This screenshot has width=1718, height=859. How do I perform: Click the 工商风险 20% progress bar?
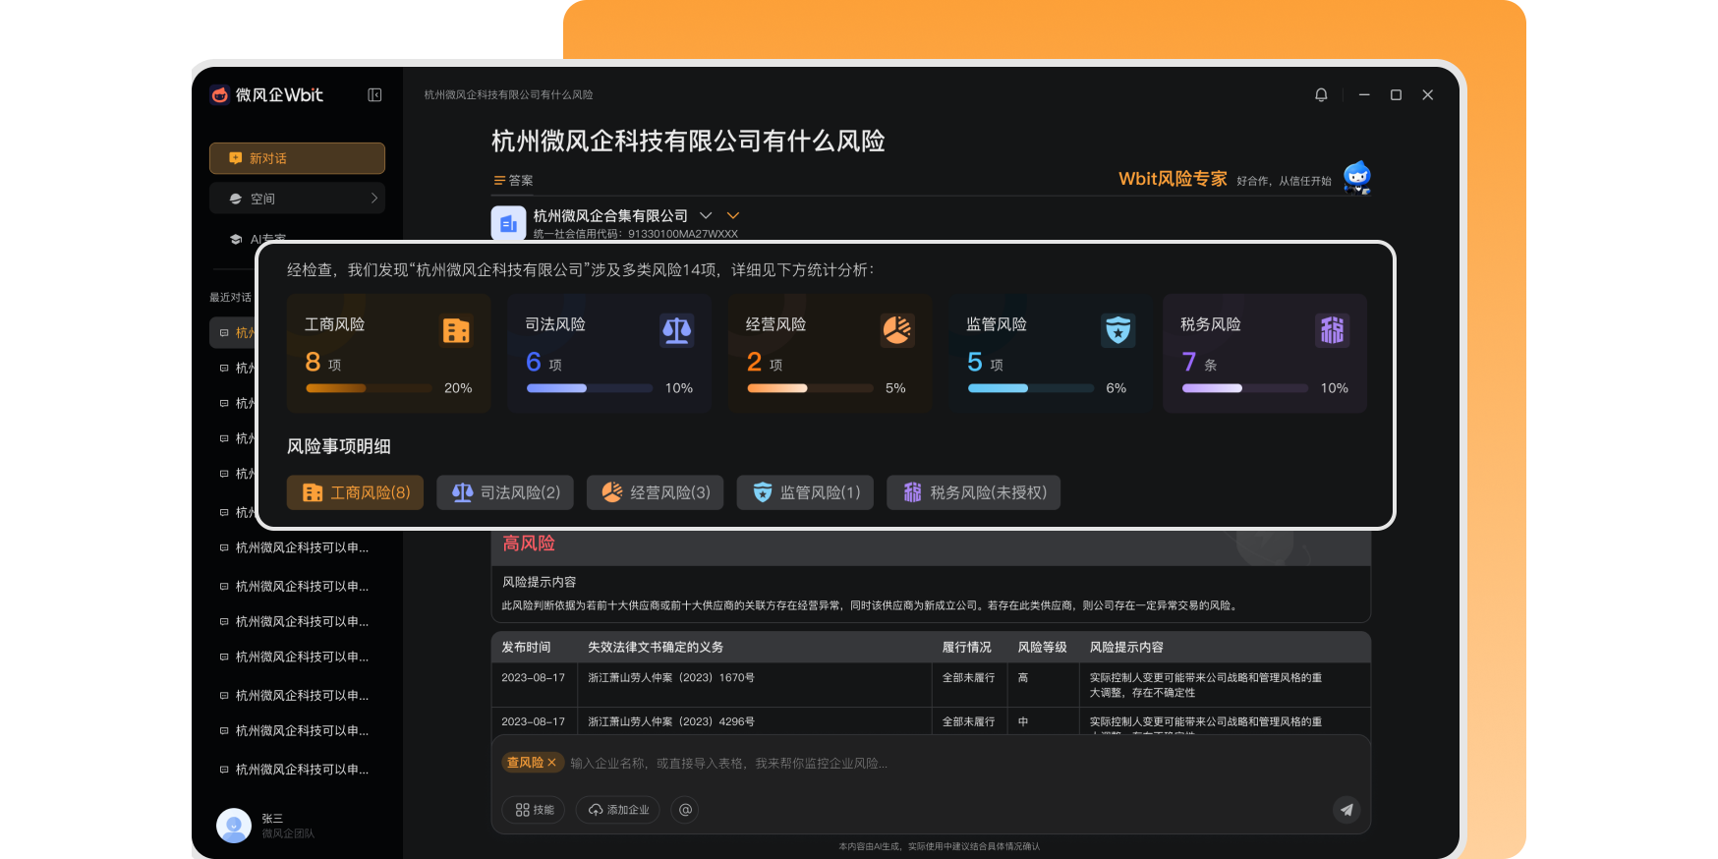coord(369,388)
